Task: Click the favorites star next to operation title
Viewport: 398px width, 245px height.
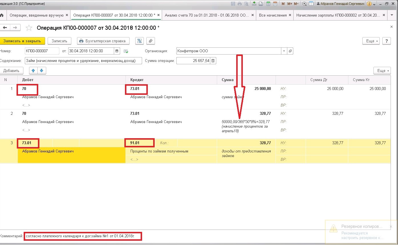Action: coord(29,28)
